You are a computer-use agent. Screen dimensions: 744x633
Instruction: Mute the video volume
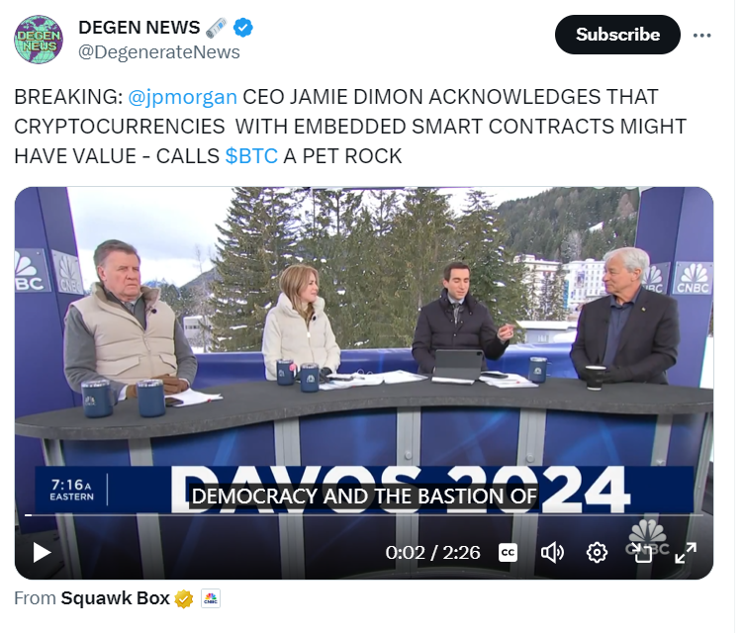point(552,553)
